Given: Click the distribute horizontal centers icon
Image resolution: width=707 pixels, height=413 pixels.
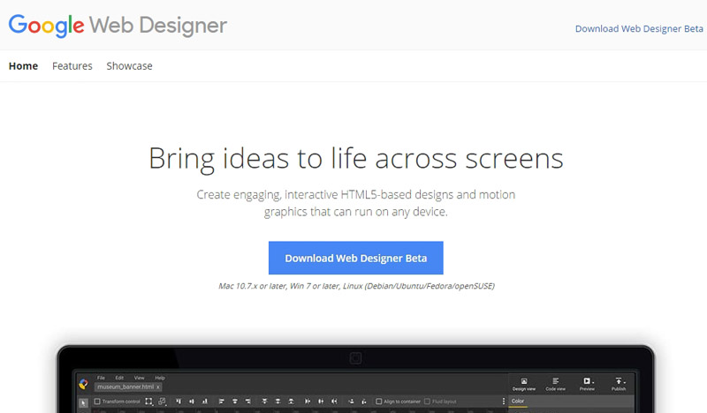Looking at the screenshot, I should click(321, 402).
